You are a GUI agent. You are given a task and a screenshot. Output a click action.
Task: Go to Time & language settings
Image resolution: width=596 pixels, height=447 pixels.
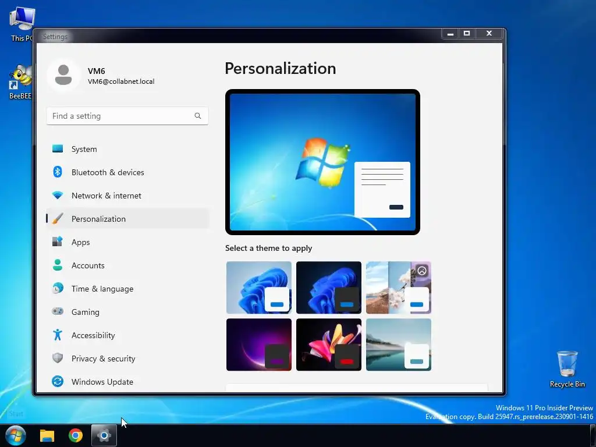127,289
